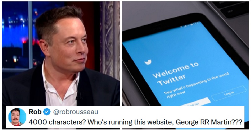251x131 pixels.
Task: Click the right photo of the smartphone
Action: pyautogui.click(x=185, y=54)
